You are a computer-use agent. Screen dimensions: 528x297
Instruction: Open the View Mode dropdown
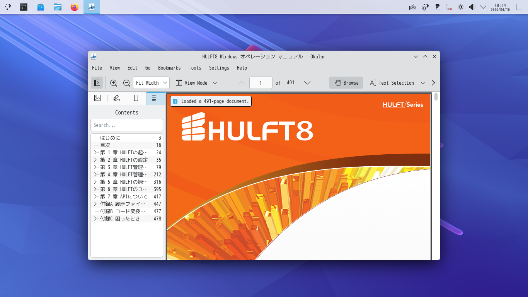tap(196, 83)
